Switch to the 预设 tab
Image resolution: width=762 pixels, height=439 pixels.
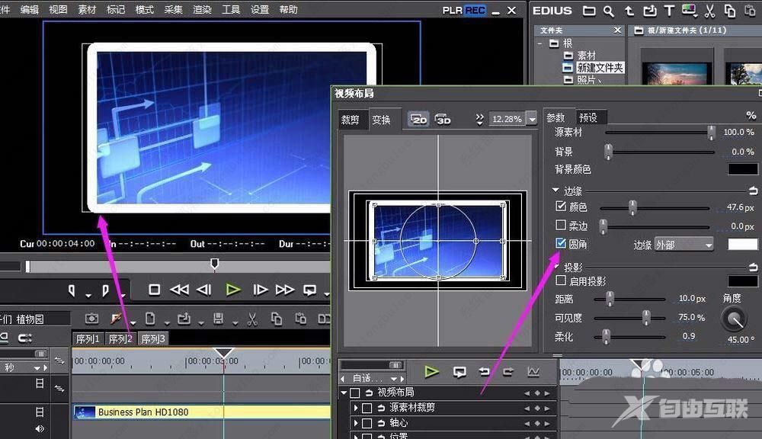tap(588, 117)
